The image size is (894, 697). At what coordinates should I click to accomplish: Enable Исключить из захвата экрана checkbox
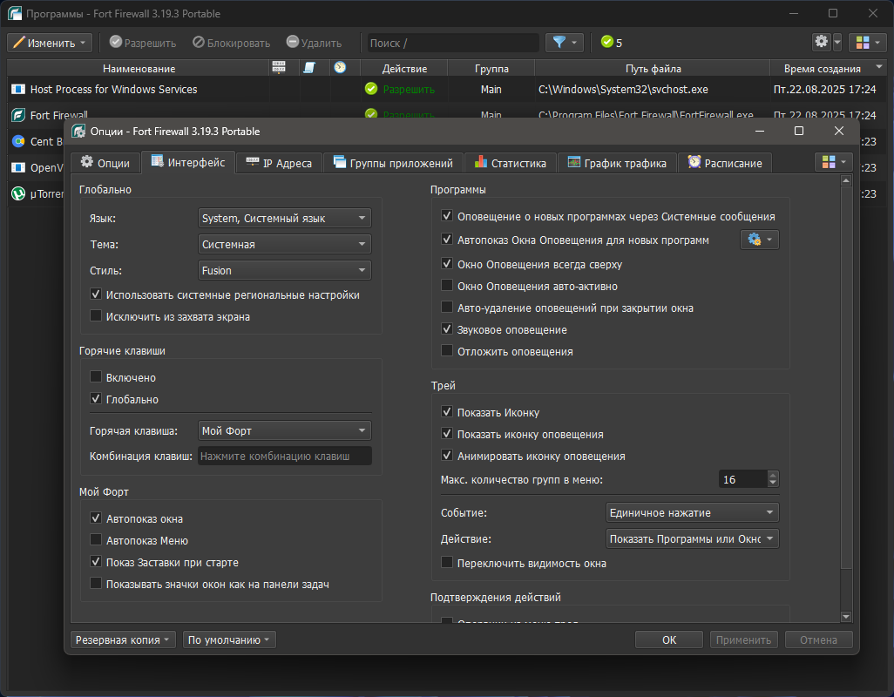tap(96, 315)
